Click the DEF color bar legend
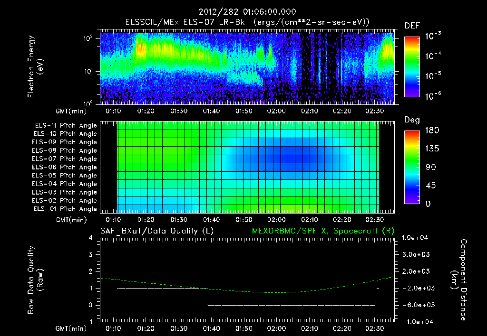Viewport: 487px width, 336px height. [412, 66]
